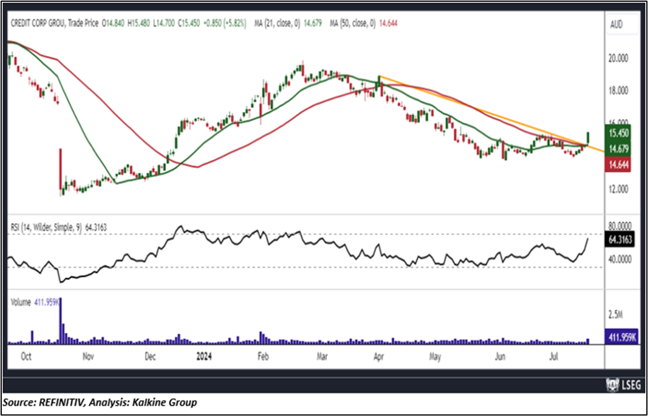This screenshot has width=648, height=416.
Task: Click the Feb label on time axis
Action: click(263, 357)
